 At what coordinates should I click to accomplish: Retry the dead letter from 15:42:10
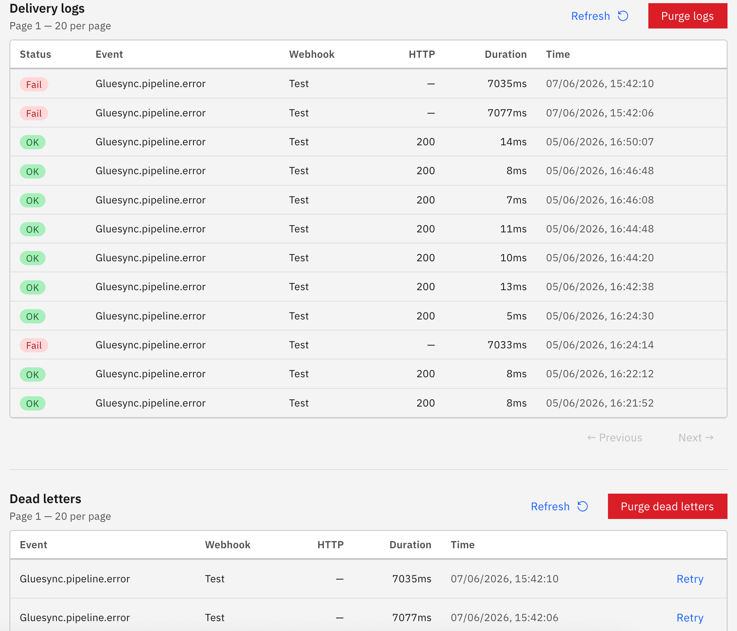click(x=690, y=579)
